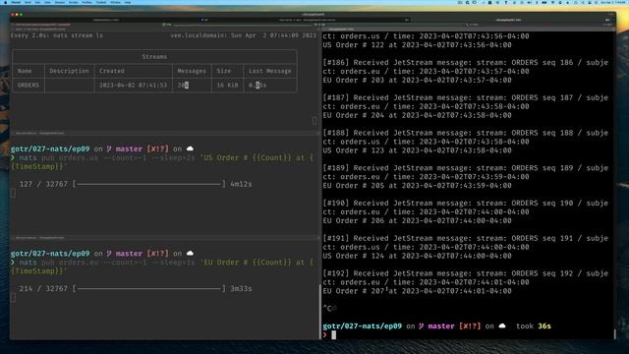629x354 pixels.
Task: Open the Help menu
Action: 128,2
